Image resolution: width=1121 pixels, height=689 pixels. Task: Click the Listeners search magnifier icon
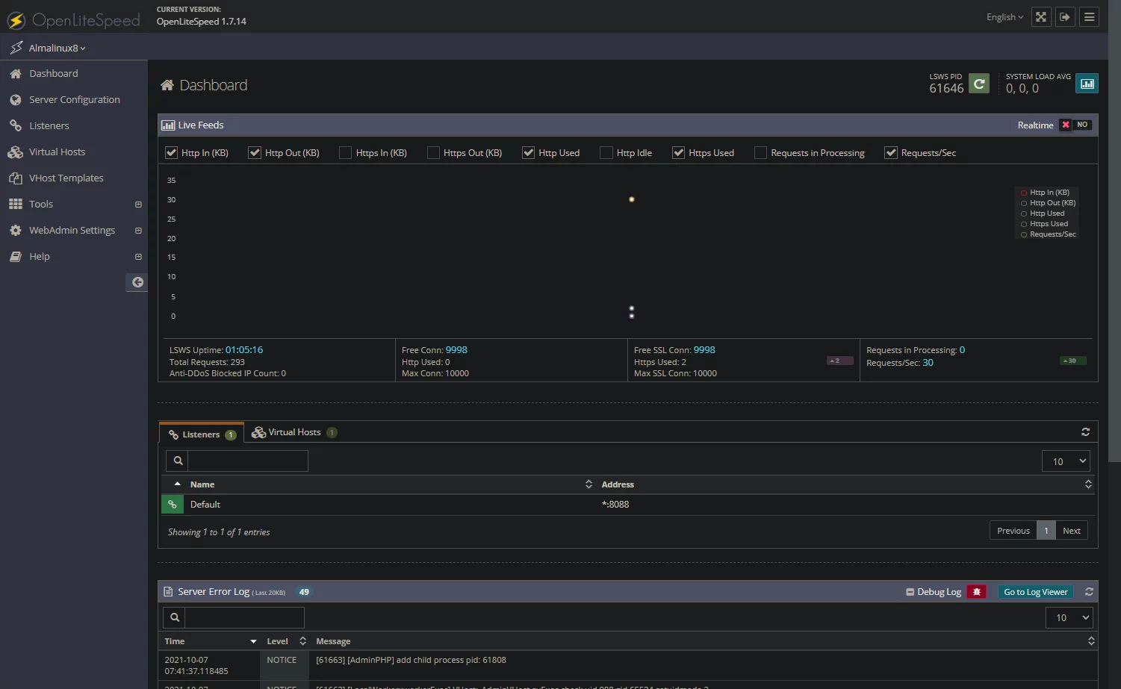coord(178,461)
